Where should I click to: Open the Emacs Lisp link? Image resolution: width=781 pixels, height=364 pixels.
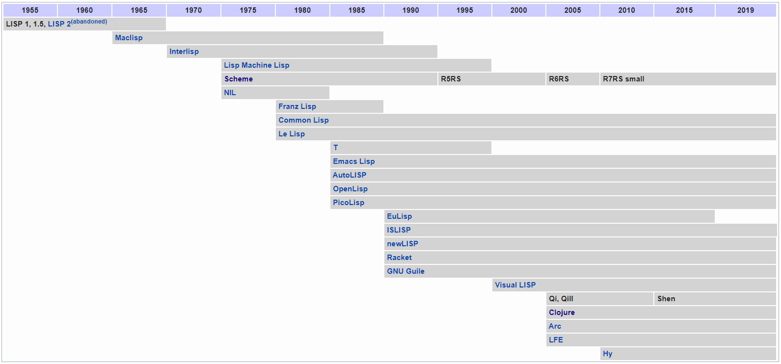coord(353,161)
